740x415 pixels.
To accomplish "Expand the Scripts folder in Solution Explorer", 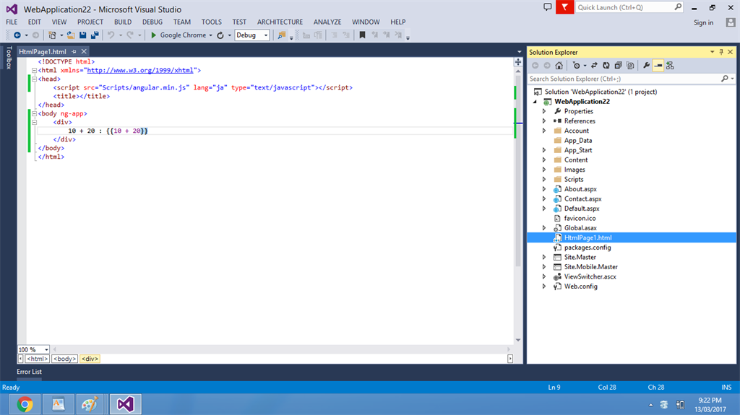I will point(544,180).
